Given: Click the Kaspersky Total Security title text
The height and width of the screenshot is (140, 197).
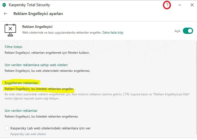Looking at the screenshot, I should coord(29,5).
